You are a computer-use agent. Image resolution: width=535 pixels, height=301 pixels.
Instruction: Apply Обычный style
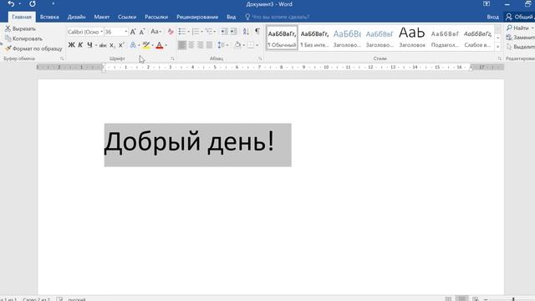[282, 38]
